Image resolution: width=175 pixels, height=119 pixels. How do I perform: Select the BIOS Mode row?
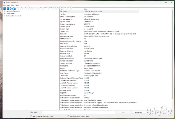point(99,44)
